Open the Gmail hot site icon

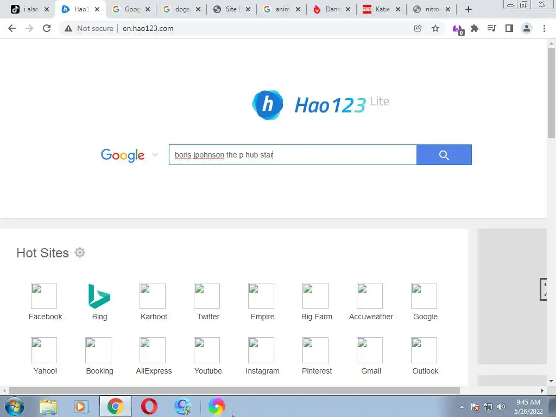pyautogui.click(x=369, y=350)
